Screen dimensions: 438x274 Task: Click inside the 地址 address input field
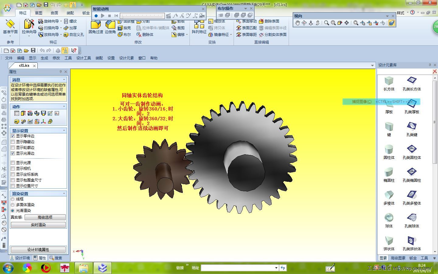237,268
